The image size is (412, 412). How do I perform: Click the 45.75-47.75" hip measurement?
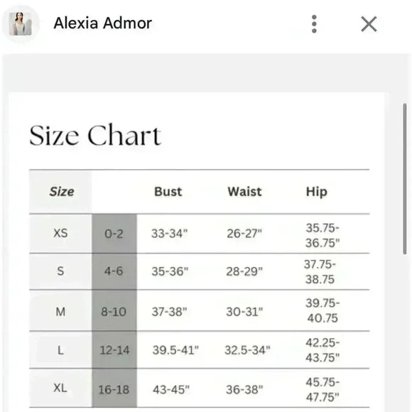click(x=322, y=390)
